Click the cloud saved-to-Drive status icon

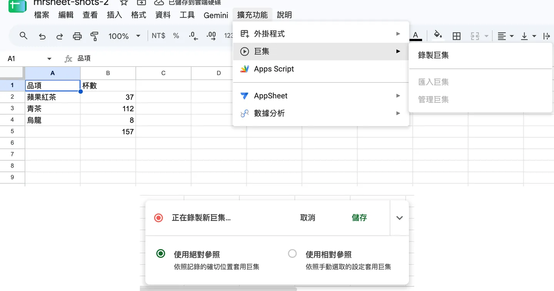pyautogui.click(x=159, y=3)
